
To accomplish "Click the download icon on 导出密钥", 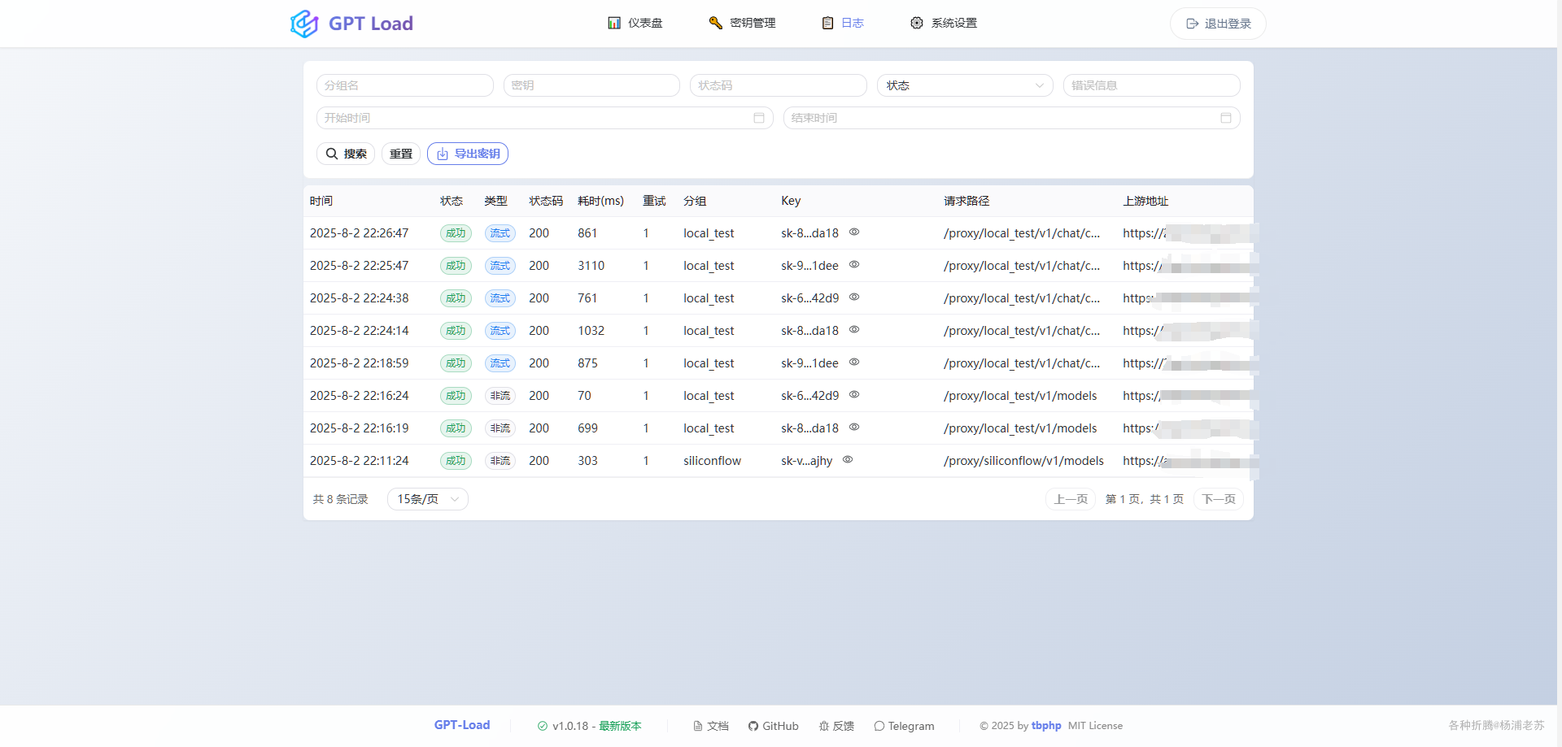I will pyautogui.click(x=442, y=154).
